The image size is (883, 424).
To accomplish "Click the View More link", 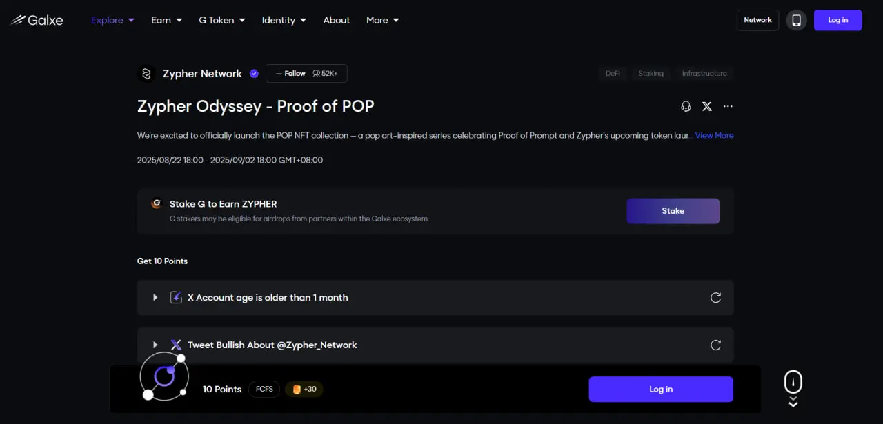I will [714, 135].
